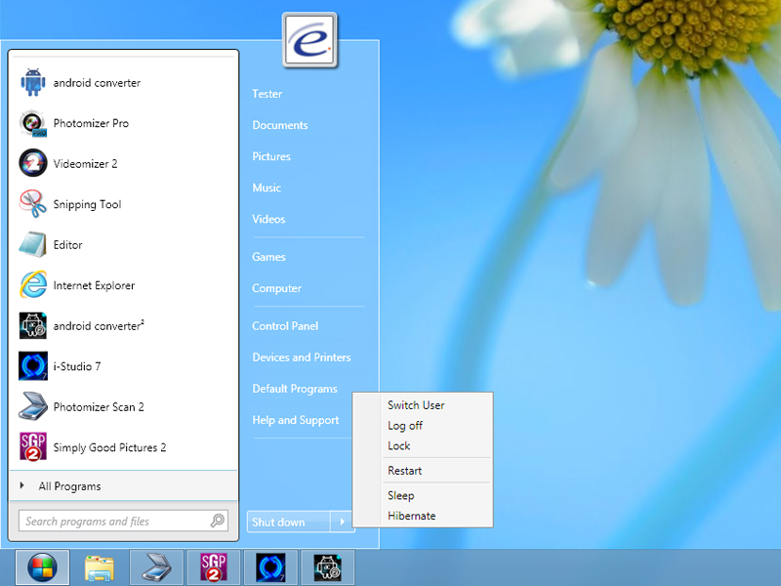This screenshot has width=781, height=586.
Task: Launch Photomizer Pro via its icon
Action: 33,123
